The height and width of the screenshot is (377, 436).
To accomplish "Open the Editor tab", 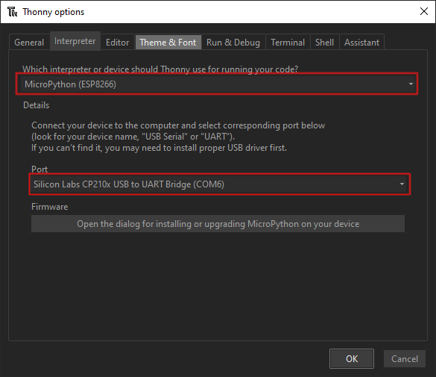I will (117, 43).
